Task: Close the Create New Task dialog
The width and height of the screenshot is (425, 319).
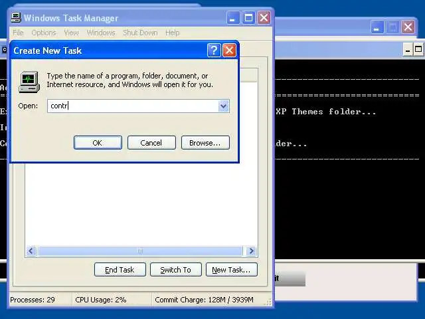Action: point(229,51)
